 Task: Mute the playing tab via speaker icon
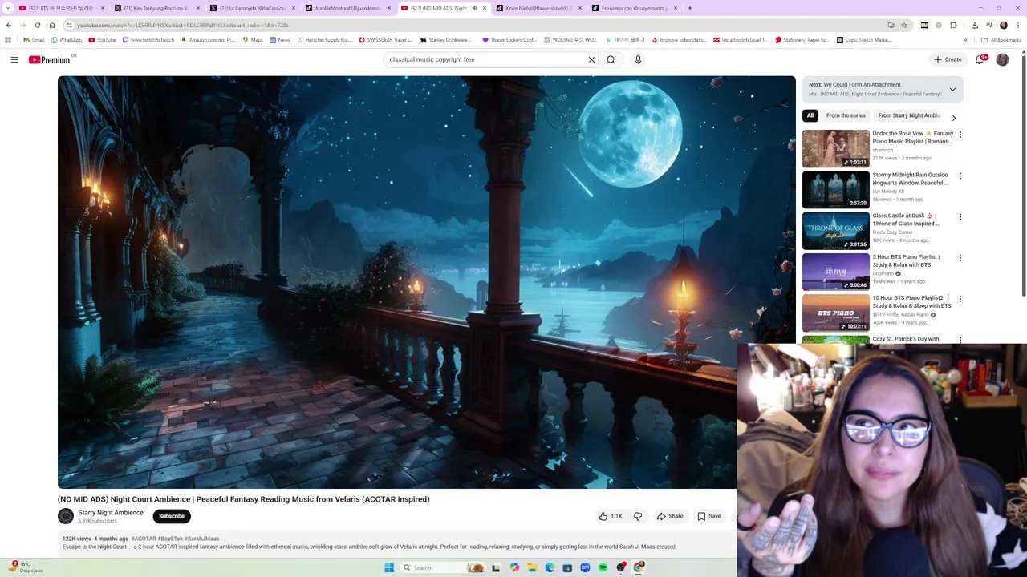click(x=474, y=8)
